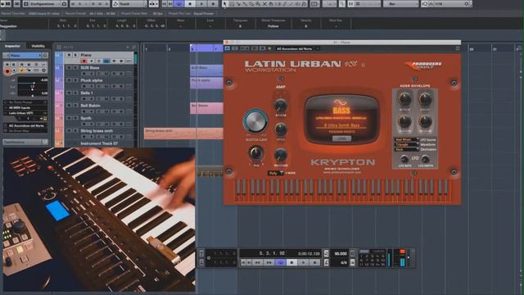Click the MASTER GAIN knob
Viewport: 524px width, 295px height.
[x=255, y=121]
